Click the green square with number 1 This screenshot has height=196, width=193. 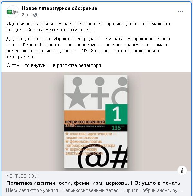click(116, 114)
